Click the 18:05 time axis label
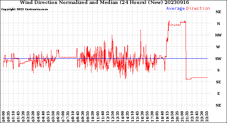Image resolution: width=227 pixels, height=123 pixels. point(157,116)
